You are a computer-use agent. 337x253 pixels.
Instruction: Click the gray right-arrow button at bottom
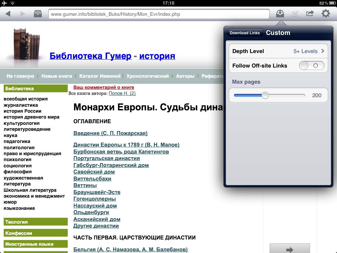click(x=289, y=249)
